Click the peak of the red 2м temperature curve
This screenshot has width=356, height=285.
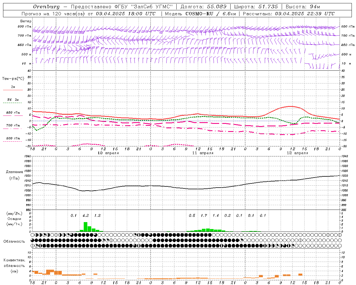291,106
